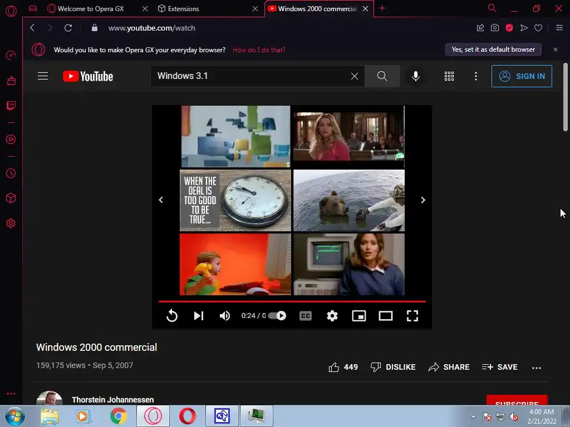Switch to the Extensions tab
This screenshot has width=570, height=427.
point(184,8)
